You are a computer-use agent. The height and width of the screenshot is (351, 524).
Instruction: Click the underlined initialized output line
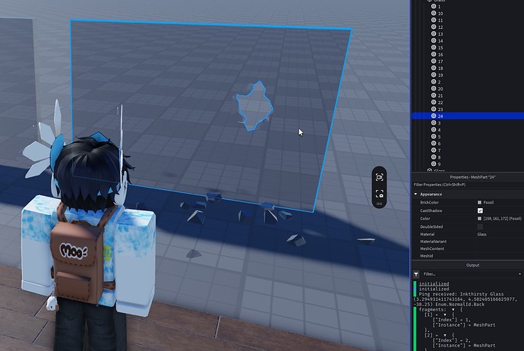(434, 284)
